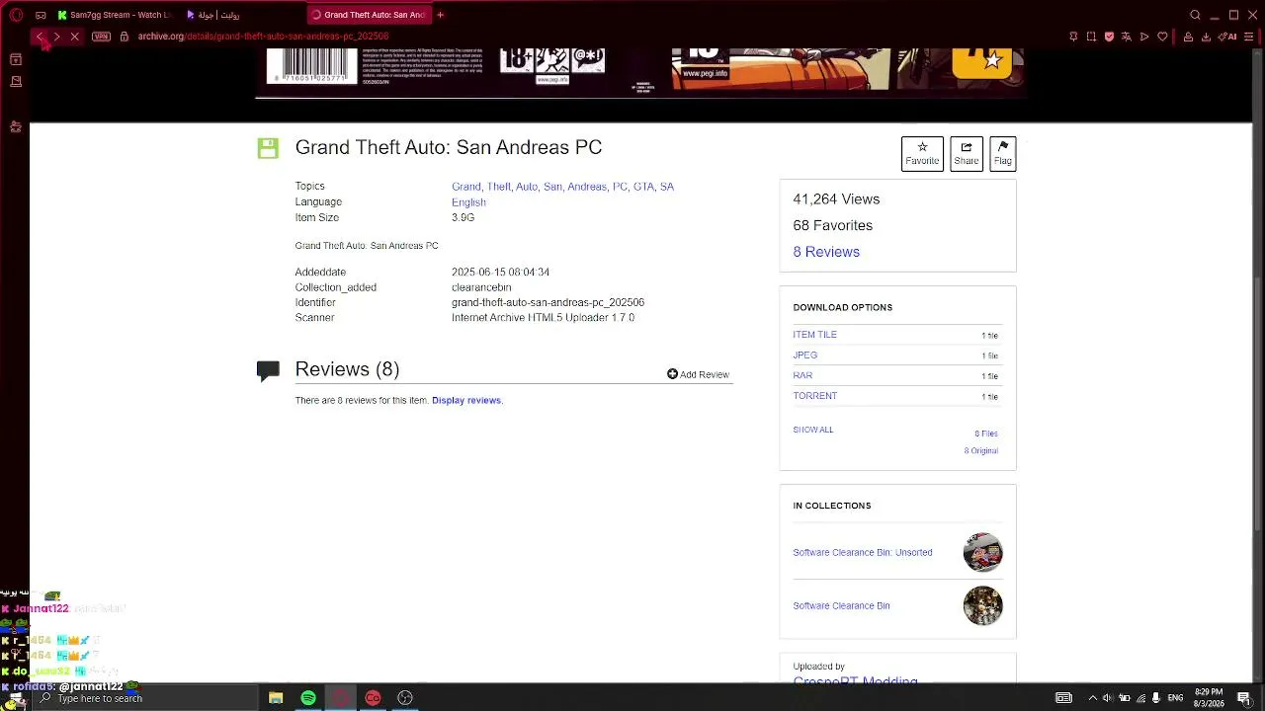This screenshot has height=711, width=1265.
Task: Share this archive item
Action: (x=967, y=154)
